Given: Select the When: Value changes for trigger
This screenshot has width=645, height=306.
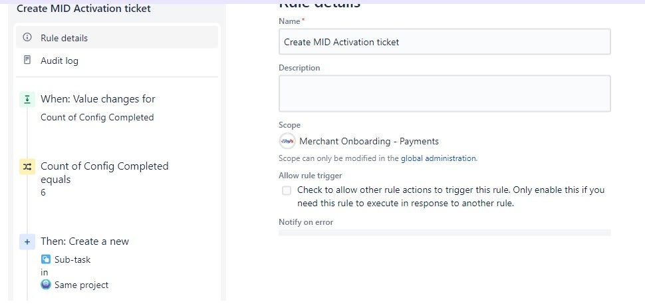Looking at the screenshot, I should tap(98, 99).
